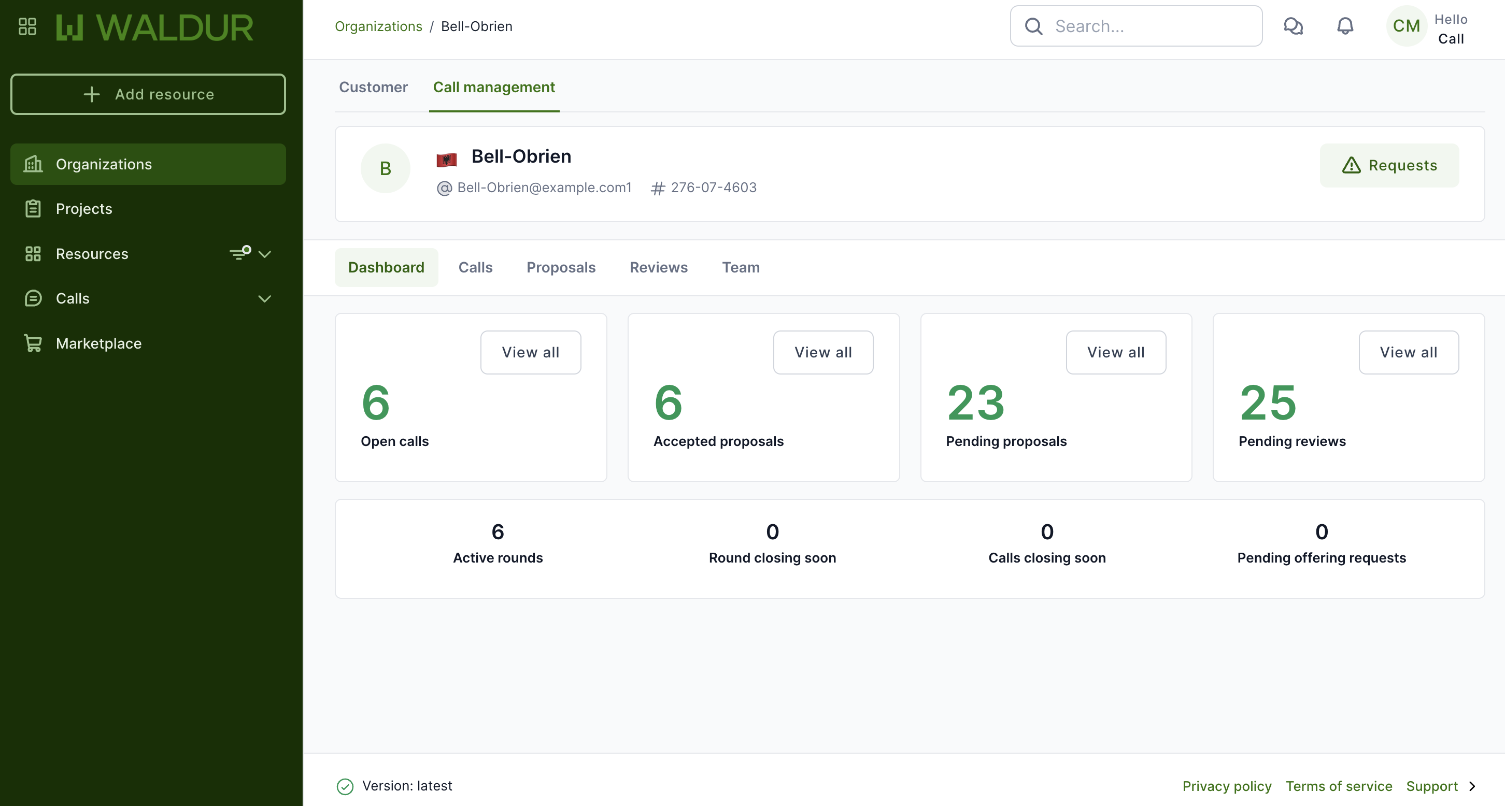The height and width of the screenshot is (806, 1505).
Task: Click the CM user avatar
Action: [1405, 26]
